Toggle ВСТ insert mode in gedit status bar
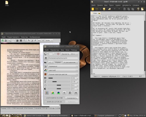 tap(140, 76)
